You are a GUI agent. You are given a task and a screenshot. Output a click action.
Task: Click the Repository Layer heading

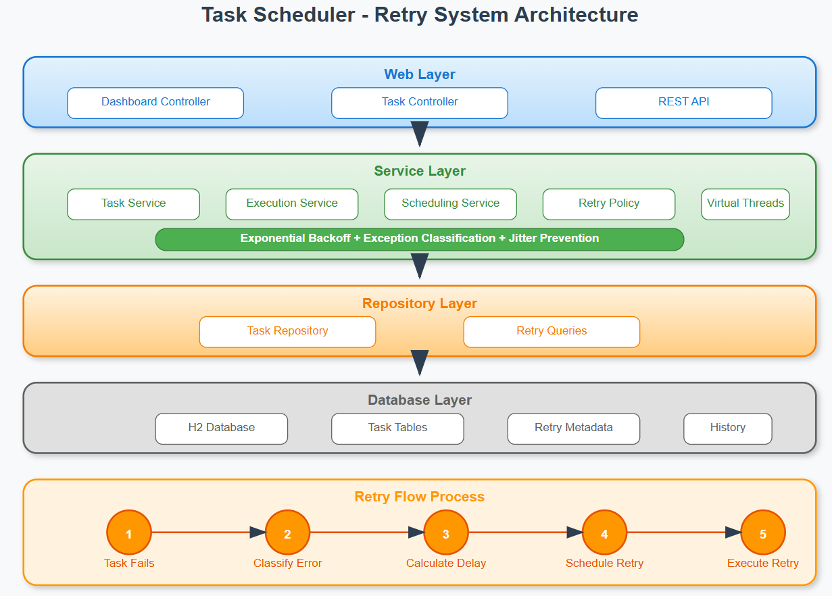(420, 303)
